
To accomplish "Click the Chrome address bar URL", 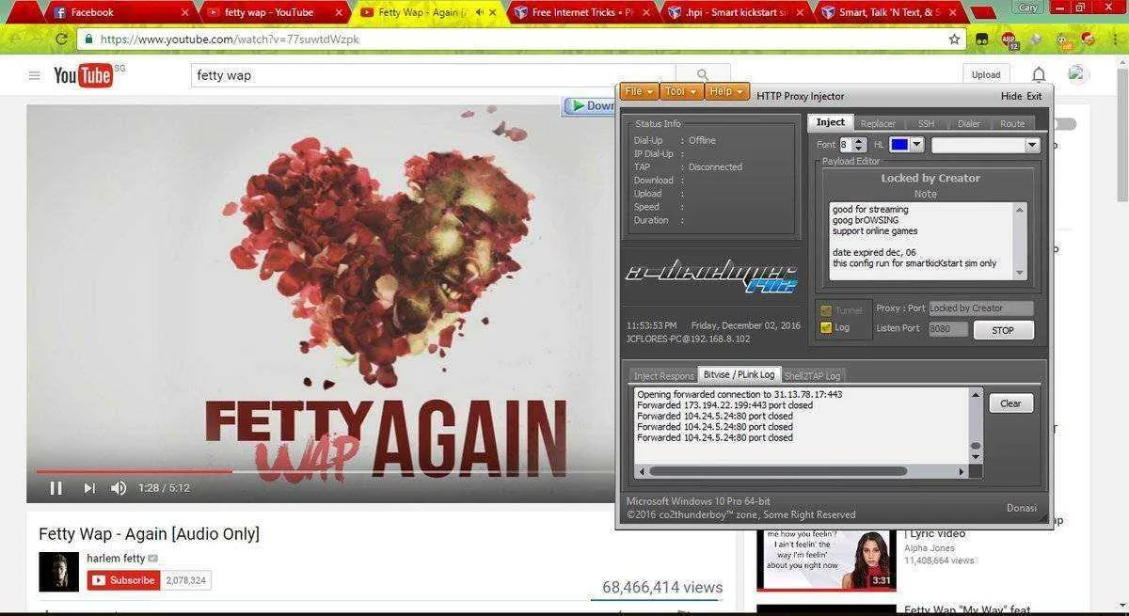I will (x=230, y=39).
